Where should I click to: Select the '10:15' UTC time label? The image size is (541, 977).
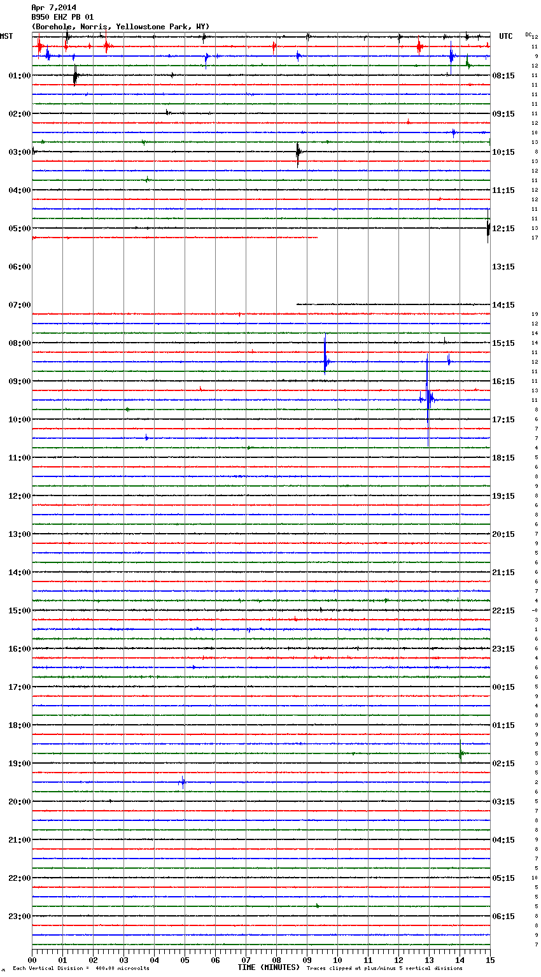(503, 152)
